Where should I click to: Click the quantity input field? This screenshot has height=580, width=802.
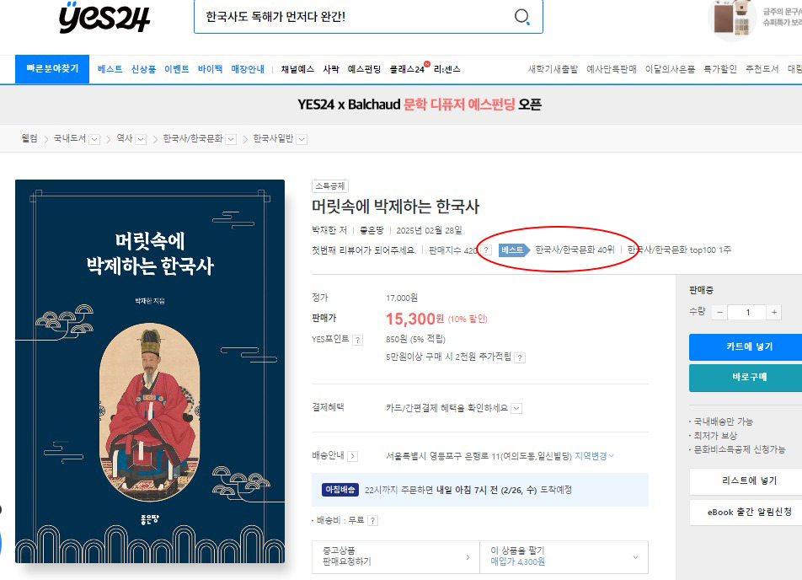(x=747, y=312)
